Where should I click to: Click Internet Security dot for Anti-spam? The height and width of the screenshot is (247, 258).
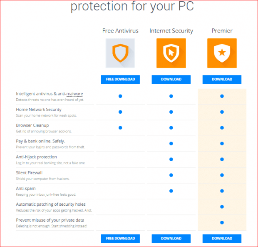pyautogui.click(x=171, y=191)
